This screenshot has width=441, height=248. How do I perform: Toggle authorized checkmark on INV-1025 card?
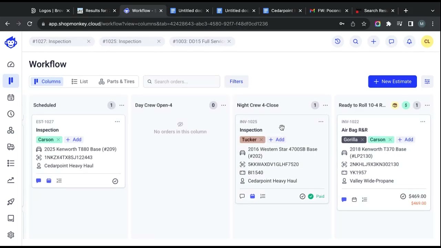click(x=302, y=196)
